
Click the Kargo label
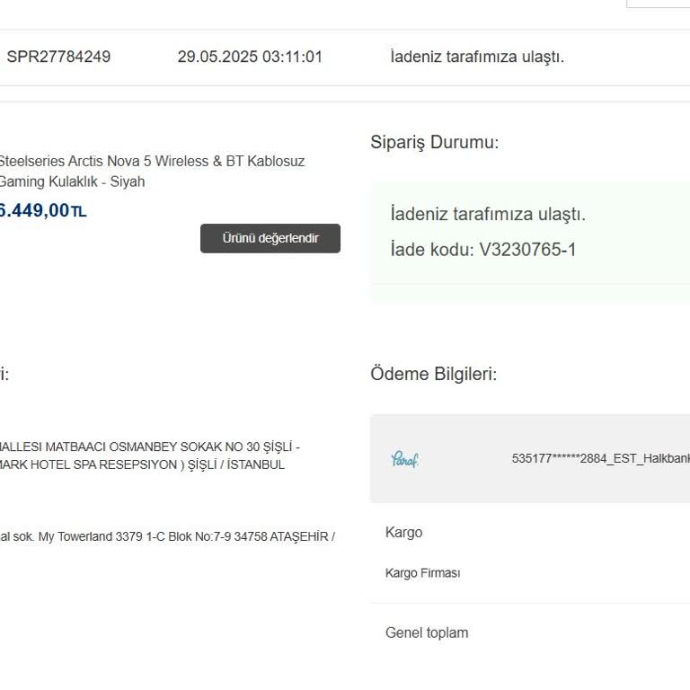(403, 533)
